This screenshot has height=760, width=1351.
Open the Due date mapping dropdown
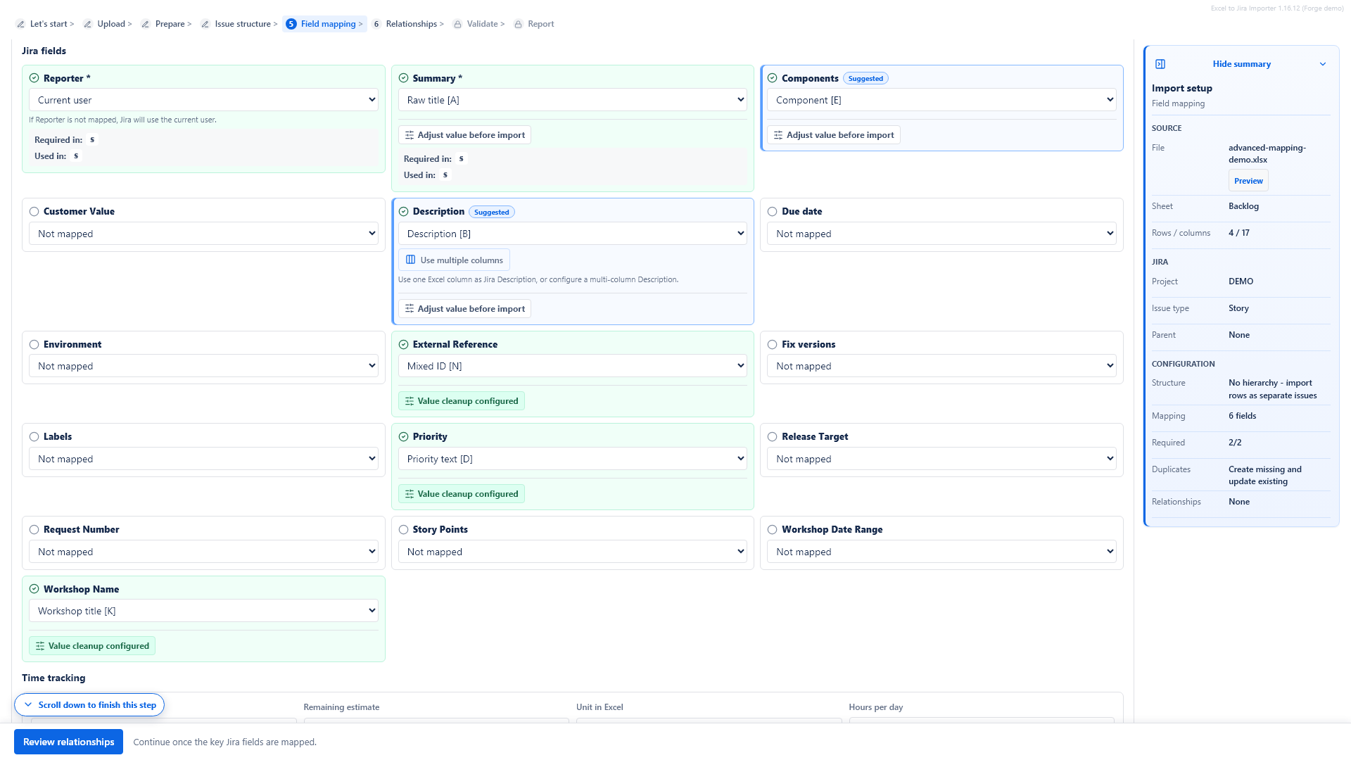941,234
